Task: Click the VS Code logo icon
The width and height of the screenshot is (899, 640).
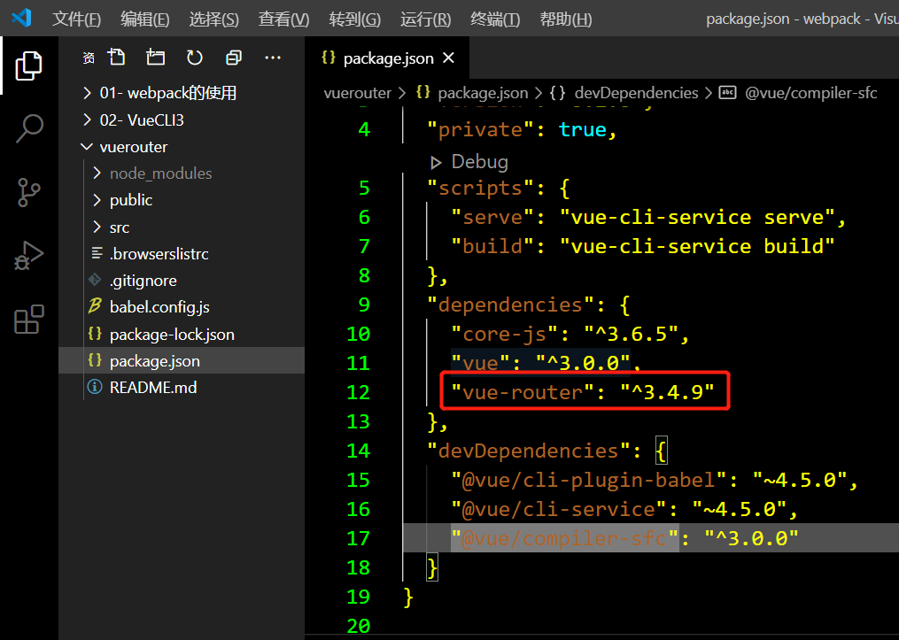Action: click(21, 18)
